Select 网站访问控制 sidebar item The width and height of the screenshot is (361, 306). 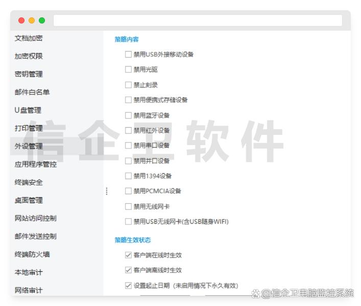(35, 218)
